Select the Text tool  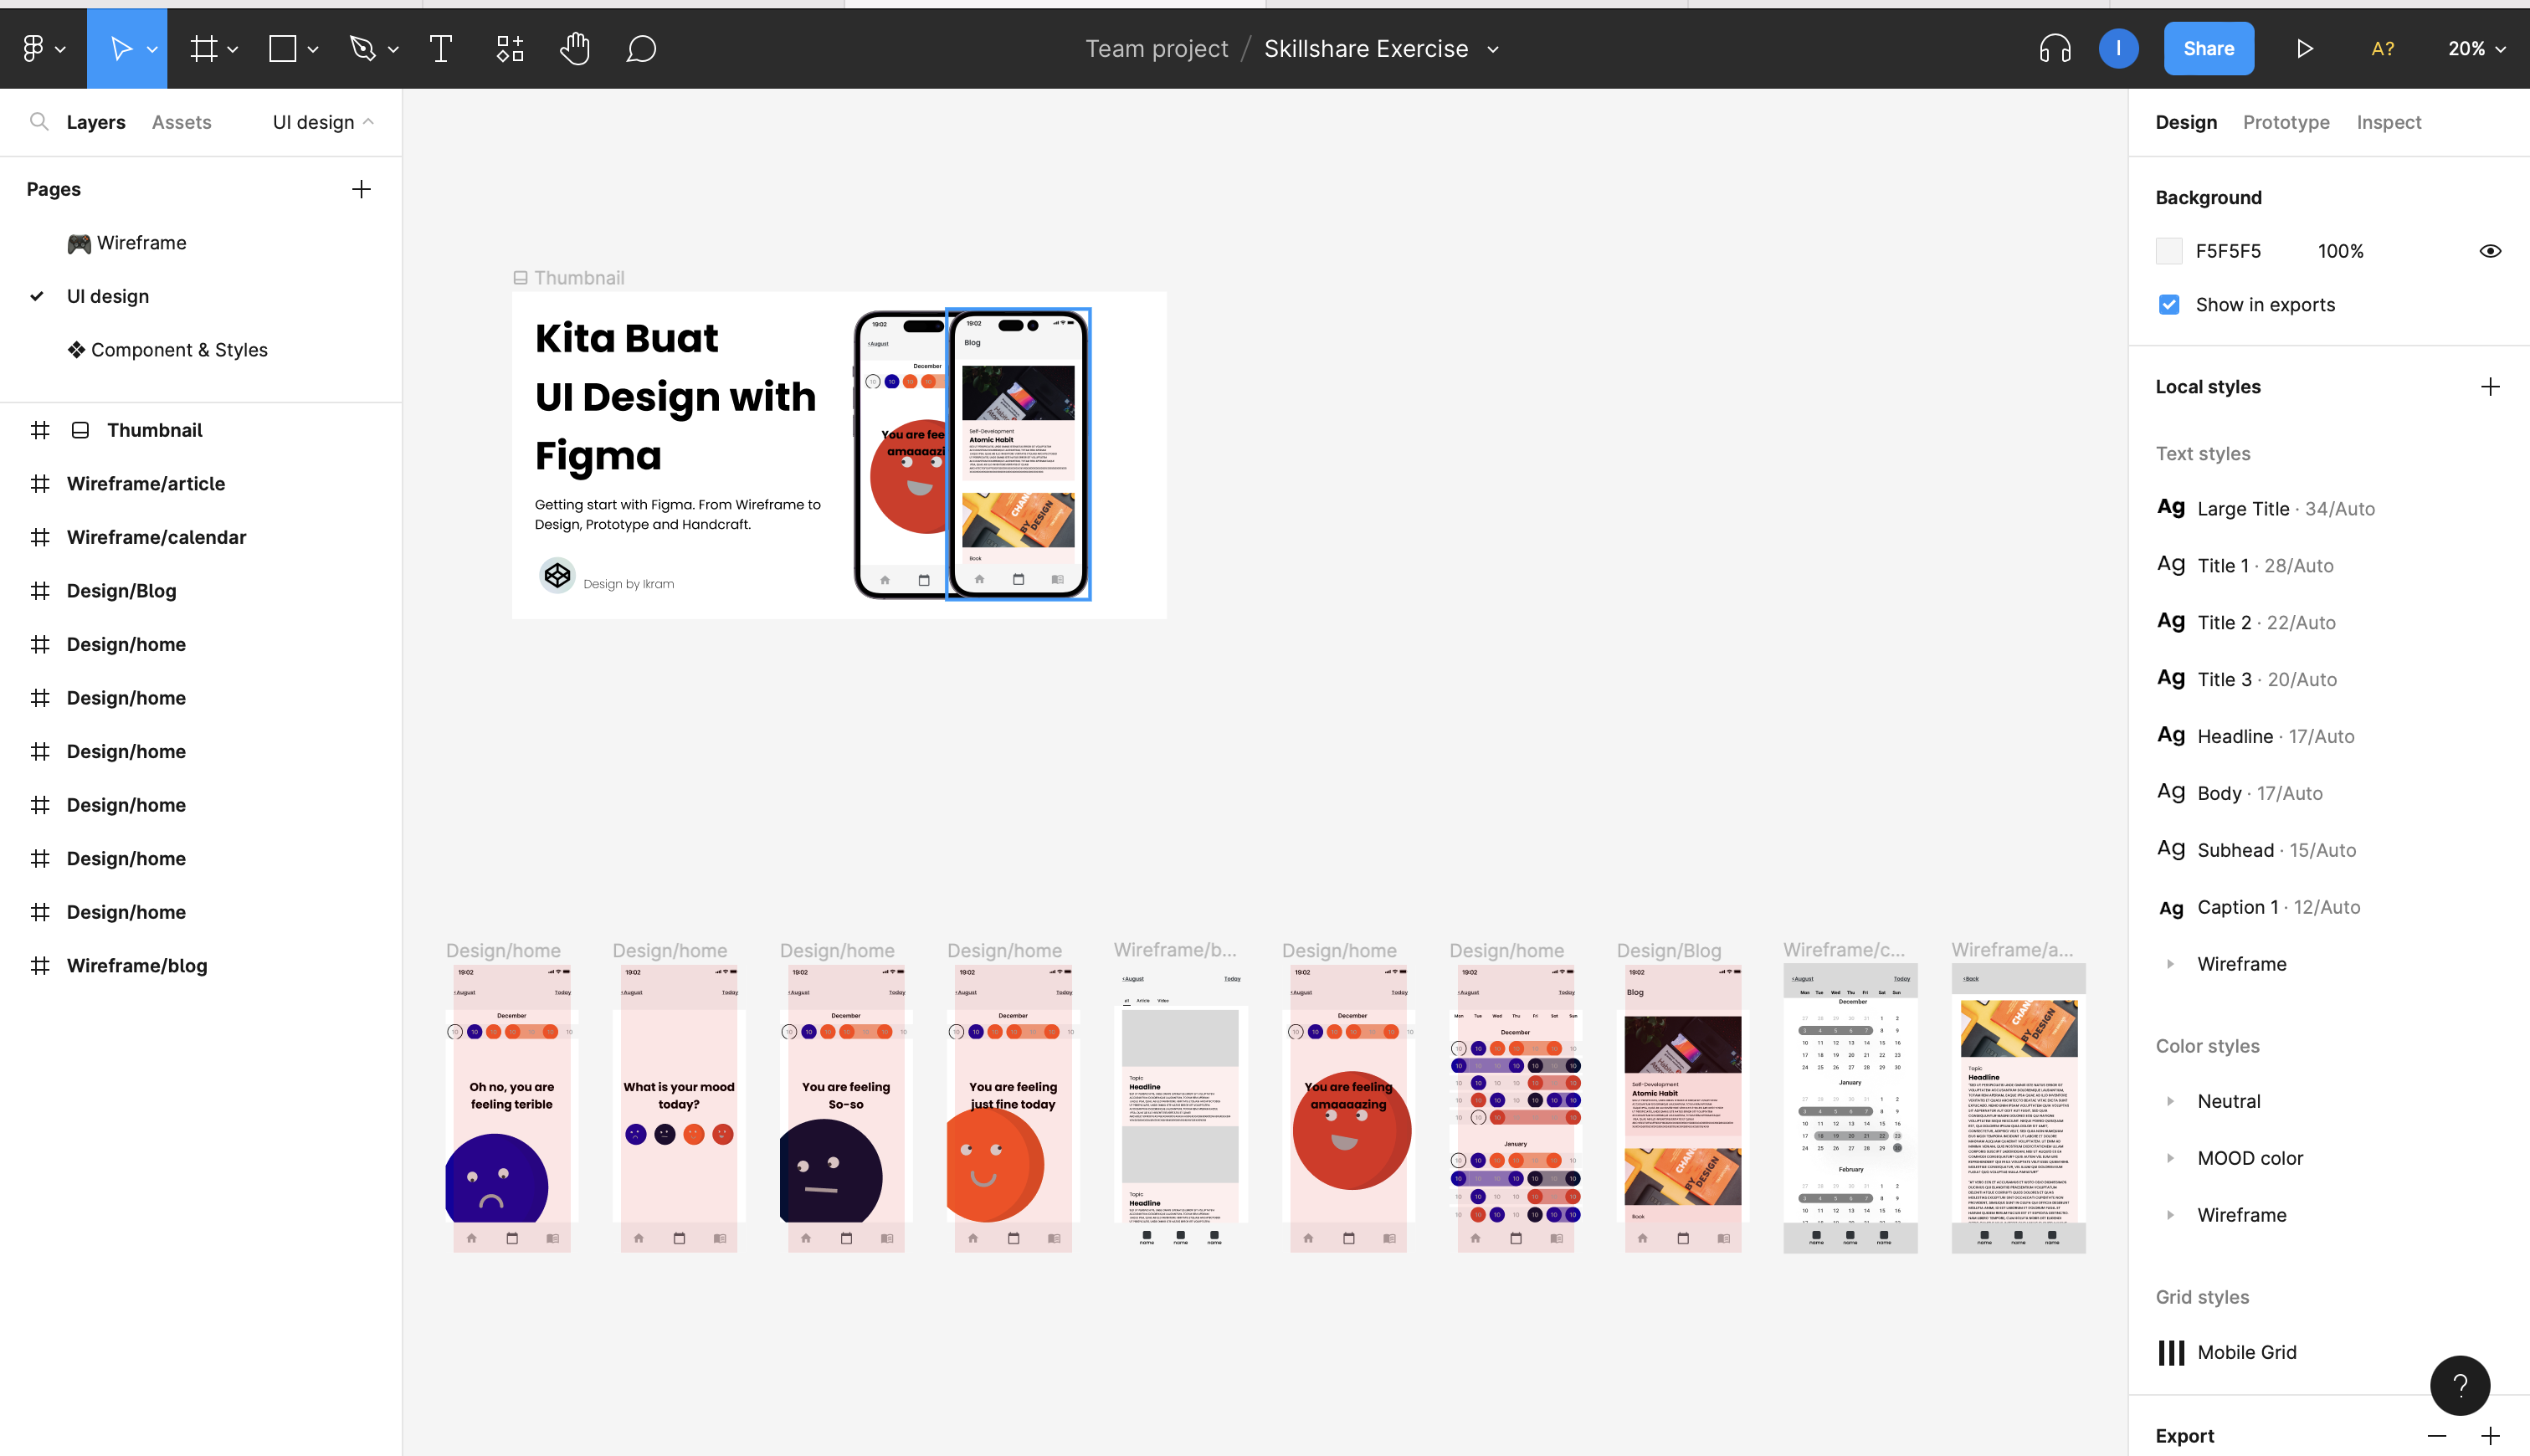440,48
